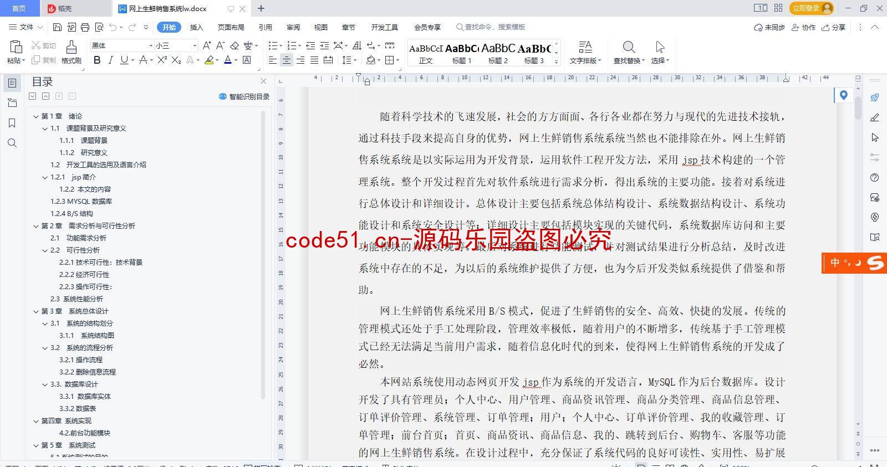Viewport: 887px width, 467px height.
Task: Collapse 第1章 绪论 in outline
Action: click(36, 116)
